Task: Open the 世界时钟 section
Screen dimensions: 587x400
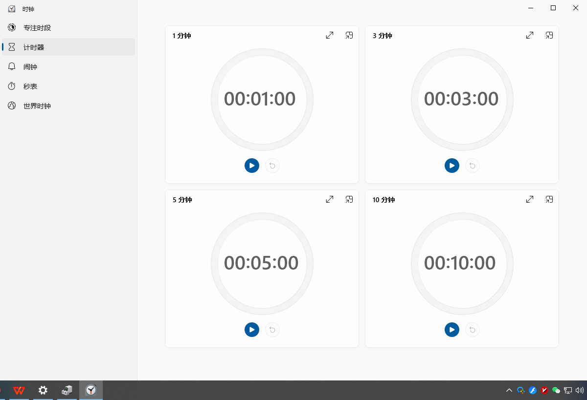Action: click(x=68, y=106)
